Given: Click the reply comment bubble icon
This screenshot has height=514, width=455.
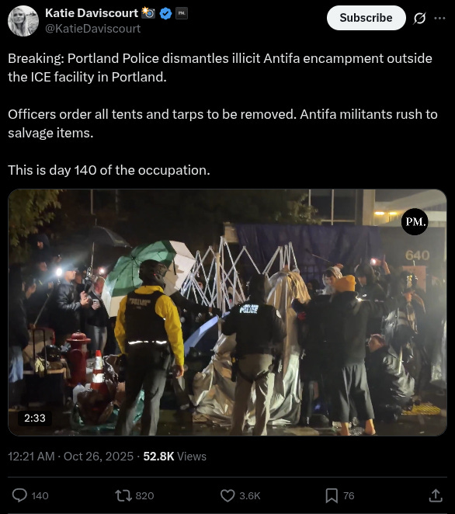Looking at the screenshot, I should pos(19,495).
